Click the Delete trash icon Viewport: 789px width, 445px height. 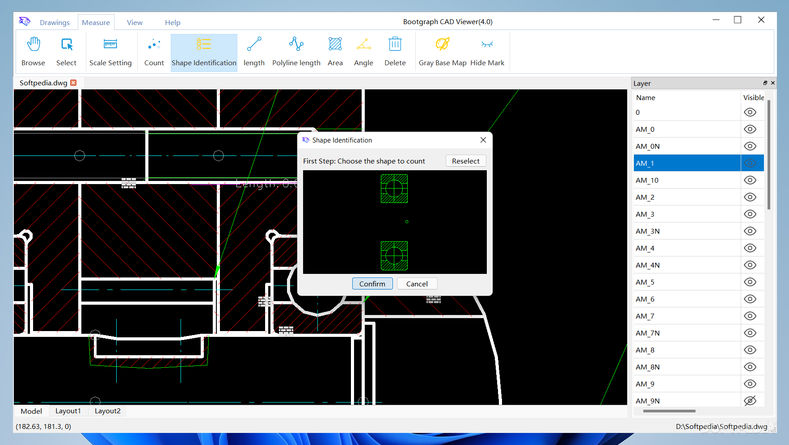click(395, 45)
